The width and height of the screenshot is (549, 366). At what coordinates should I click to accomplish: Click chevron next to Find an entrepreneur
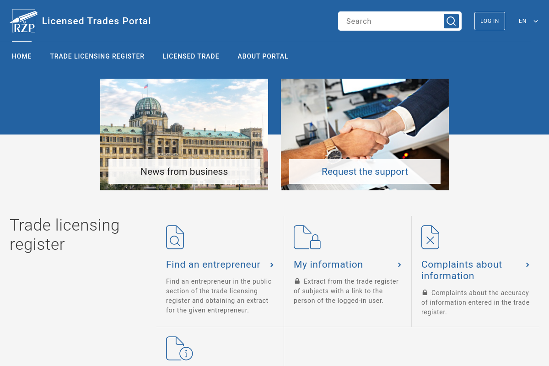pos(272,265)
